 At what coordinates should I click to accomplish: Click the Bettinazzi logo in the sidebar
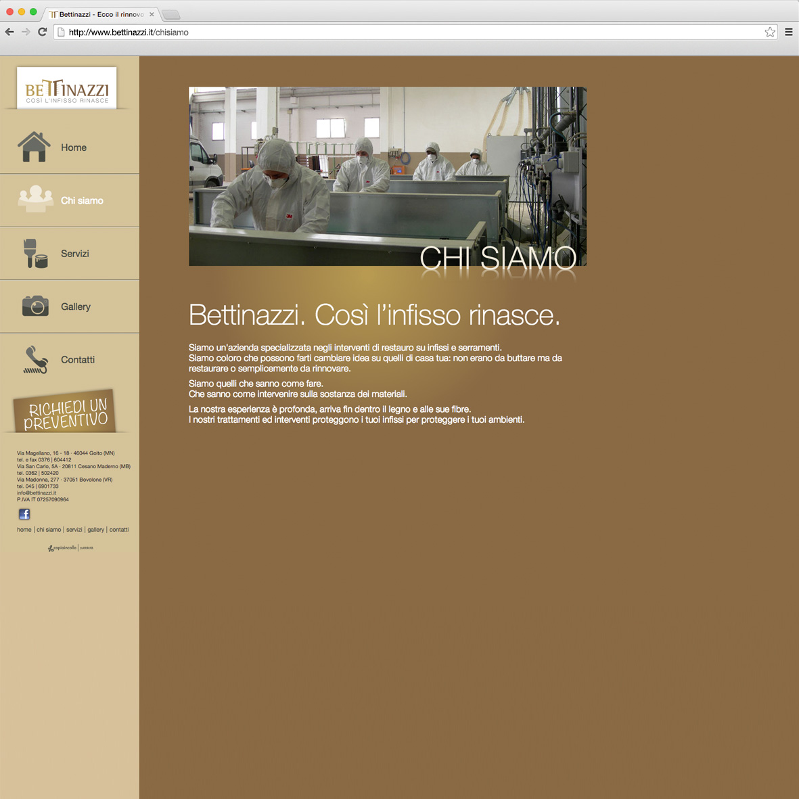(x=67, y=88)
